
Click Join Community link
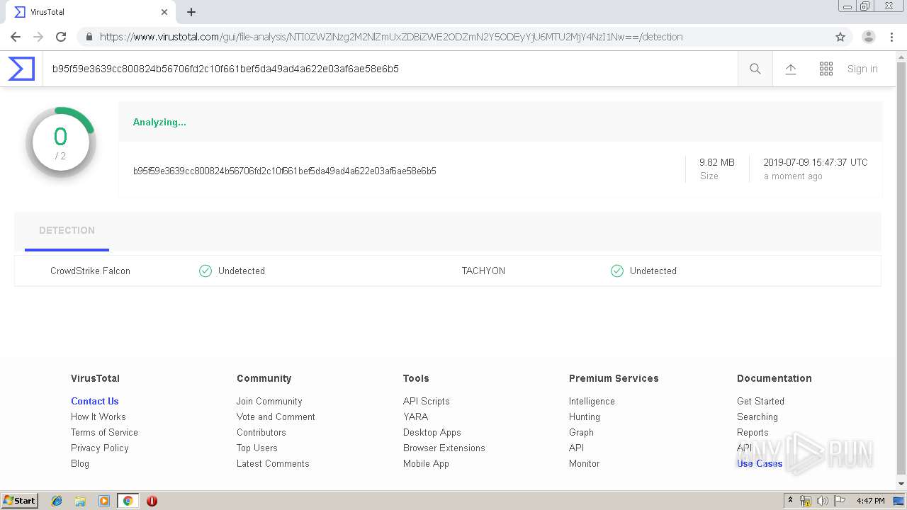(x=269, y=401)
